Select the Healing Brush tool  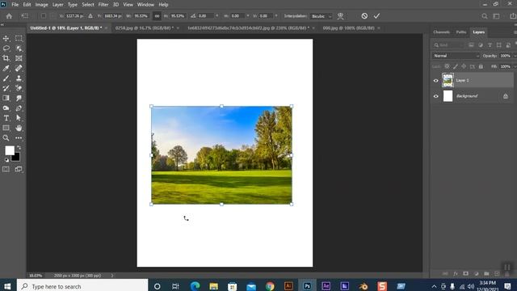click(x=19, y=68)
